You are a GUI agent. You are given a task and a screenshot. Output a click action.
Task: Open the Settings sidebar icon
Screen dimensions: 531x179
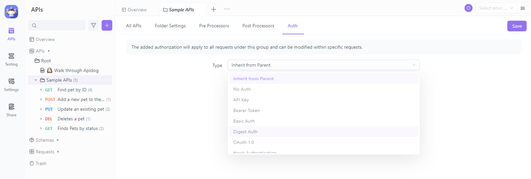tap(11, 85)
